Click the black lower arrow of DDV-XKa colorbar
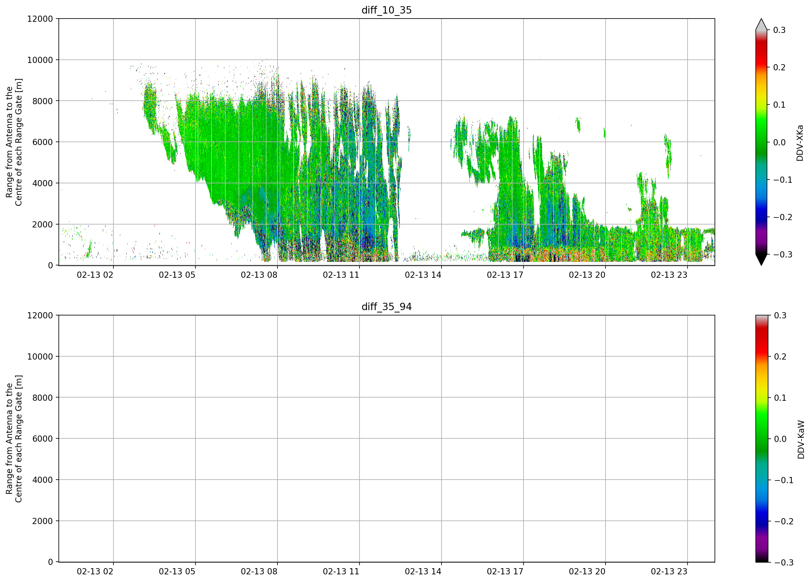The image size is (811, 582). [761, 260]
